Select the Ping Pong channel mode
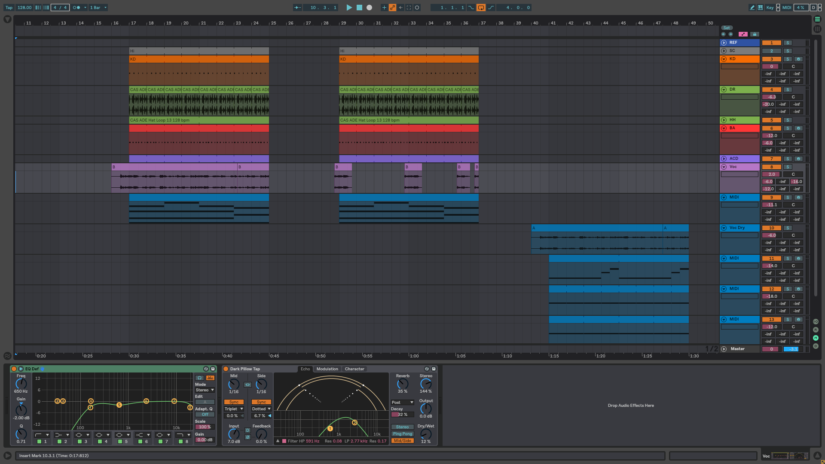825x464 pixels. [403, 434]
